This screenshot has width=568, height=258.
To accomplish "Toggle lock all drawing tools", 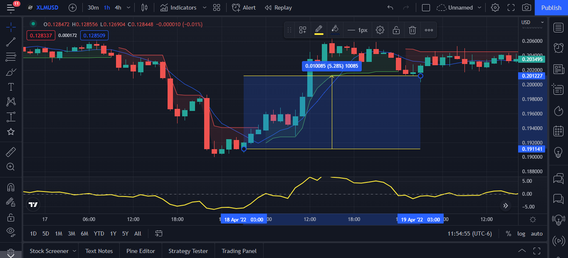I will pos(11,217).
